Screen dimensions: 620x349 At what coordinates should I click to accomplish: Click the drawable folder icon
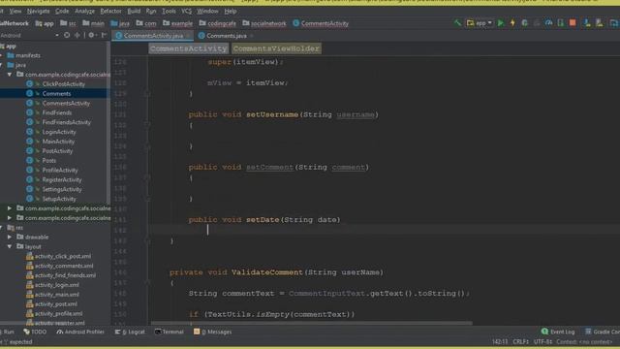click(20, 237)
